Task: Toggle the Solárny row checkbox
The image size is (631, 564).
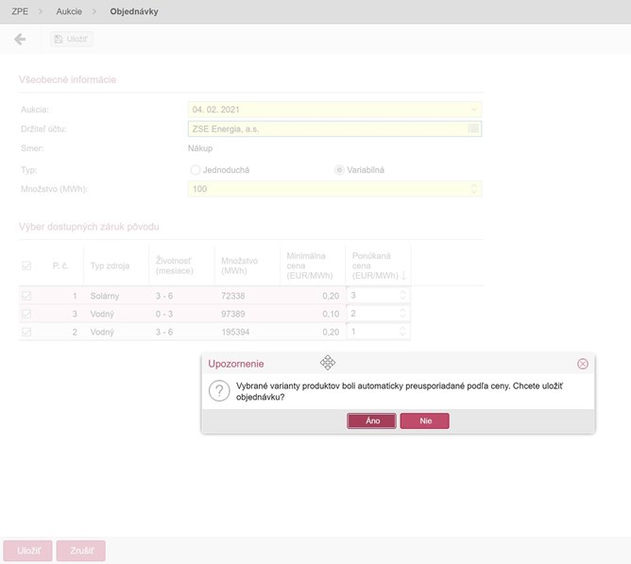Action: coord(26,297)
